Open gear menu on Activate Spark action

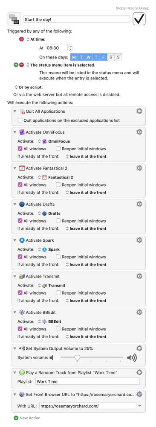coord(139,240)
